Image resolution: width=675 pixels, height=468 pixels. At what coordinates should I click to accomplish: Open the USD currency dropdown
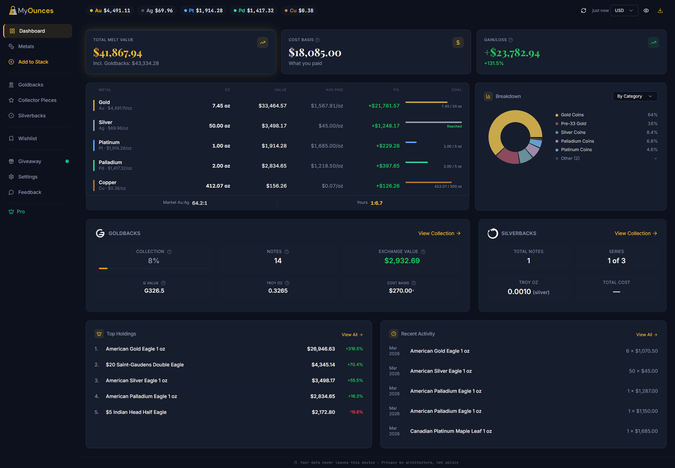click(x=624, y=11)
